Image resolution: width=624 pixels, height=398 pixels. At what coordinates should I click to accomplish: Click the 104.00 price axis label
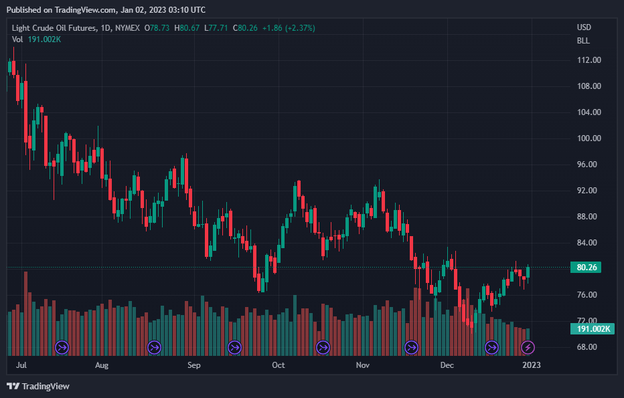click(x=589, y=112)
